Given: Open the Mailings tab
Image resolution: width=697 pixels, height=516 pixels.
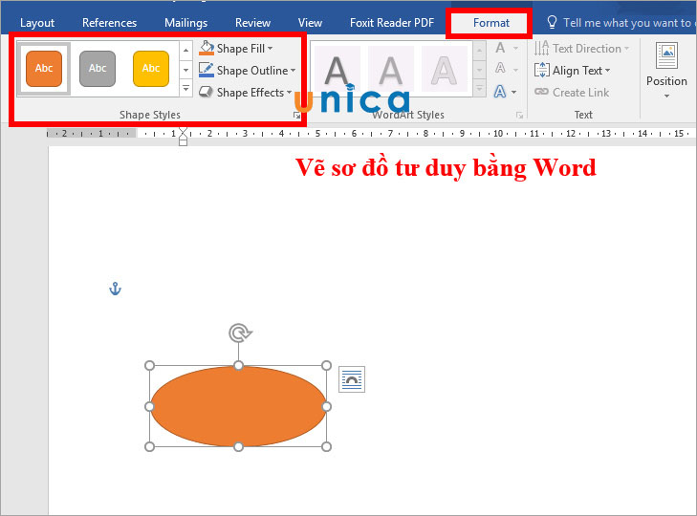Looking at the screenshot, I should click(185, 22).
